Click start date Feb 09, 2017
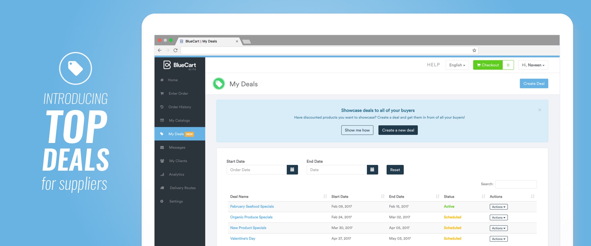The height and width of the screenshot is (246, 591). [342, 207]
